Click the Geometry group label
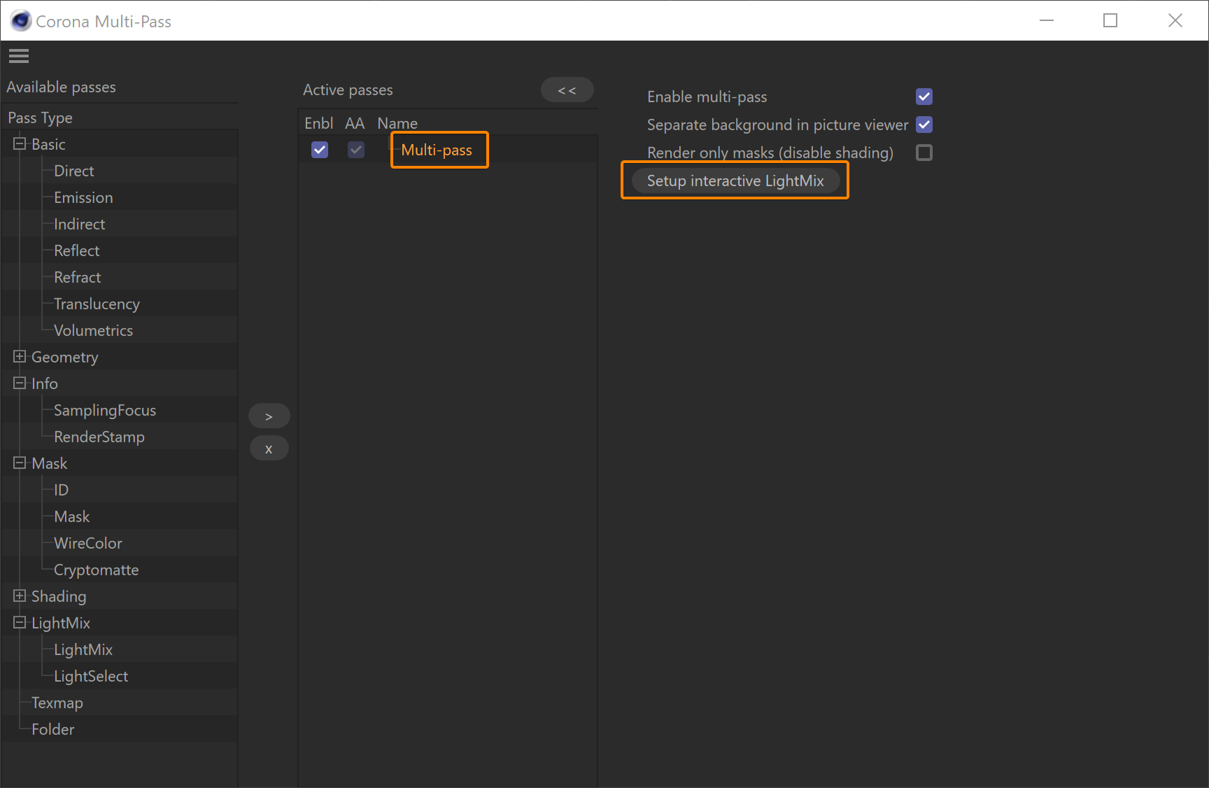Screen dimensions: 1209x788 click(64, 357)
